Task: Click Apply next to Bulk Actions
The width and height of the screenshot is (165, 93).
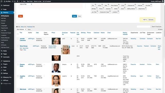Action: click(29, 29)
